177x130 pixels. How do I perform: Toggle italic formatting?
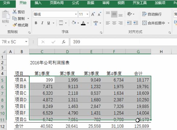coord(42,23)
